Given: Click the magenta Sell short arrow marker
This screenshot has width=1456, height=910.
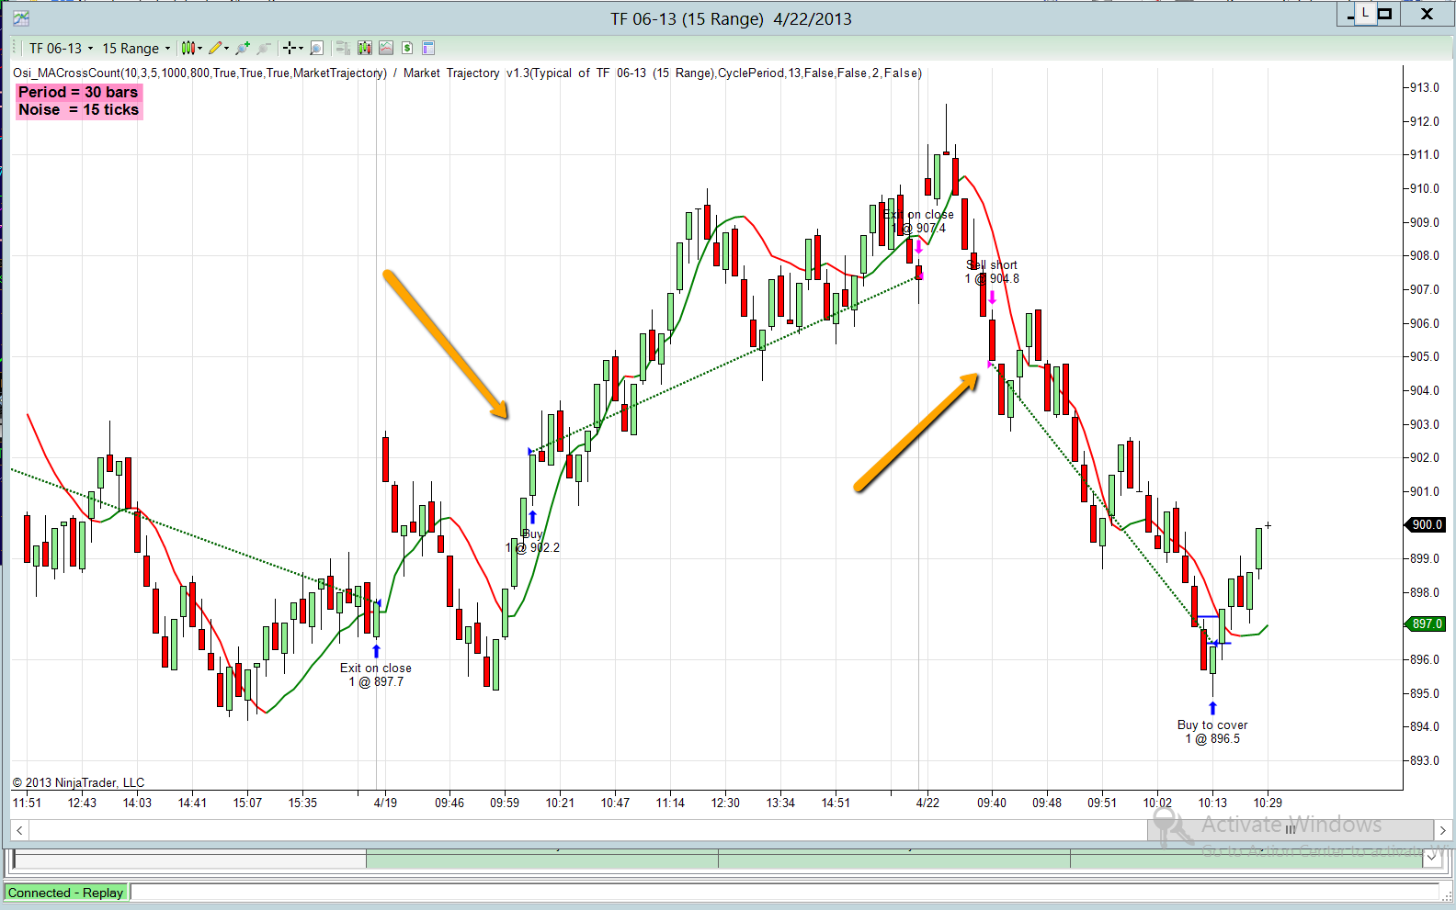Looking at the screenshot, I should 992,297.
